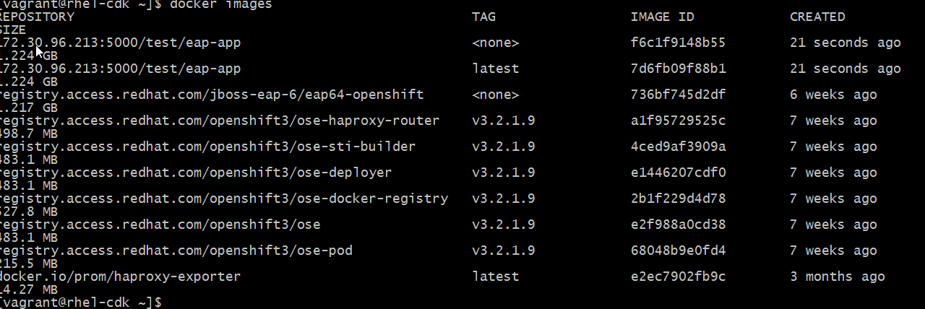Select image ID 68048b9e0fd4

678,251
